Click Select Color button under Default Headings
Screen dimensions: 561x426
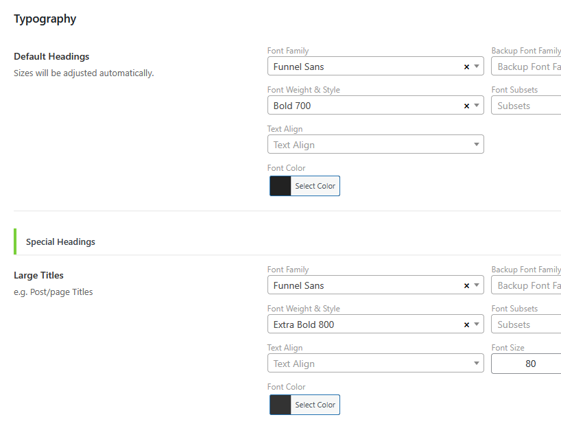315,186
